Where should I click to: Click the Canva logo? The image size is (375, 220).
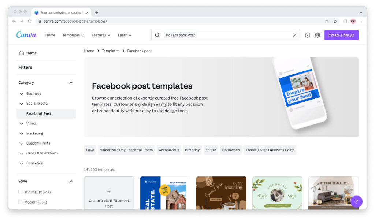26,35
